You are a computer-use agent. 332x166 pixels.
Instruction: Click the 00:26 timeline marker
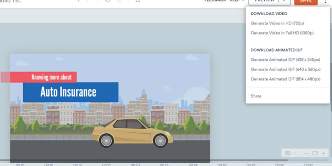pyautogui.click(x=222, y=165)
